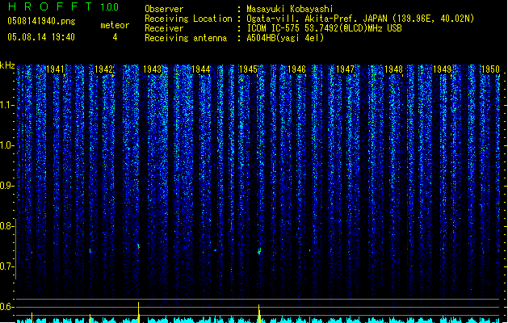This screenshot has height=323, width=508.
Task: Click the 1.0 frequency axis label
Action: 6,145
